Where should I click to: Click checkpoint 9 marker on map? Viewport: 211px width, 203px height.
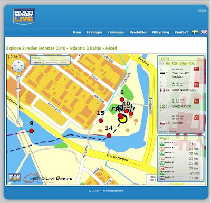pos(32,131)
